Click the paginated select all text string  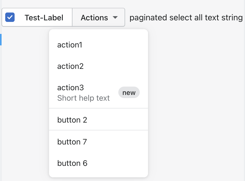186,17
